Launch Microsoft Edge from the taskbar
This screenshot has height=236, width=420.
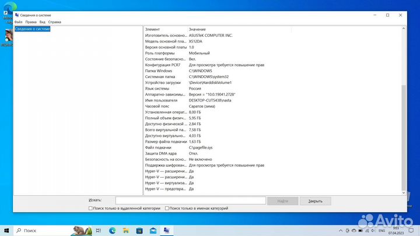112,230
